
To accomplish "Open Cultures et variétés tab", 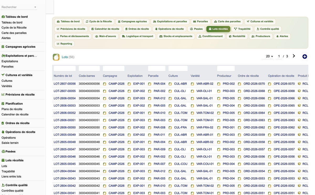I will 260,22.
